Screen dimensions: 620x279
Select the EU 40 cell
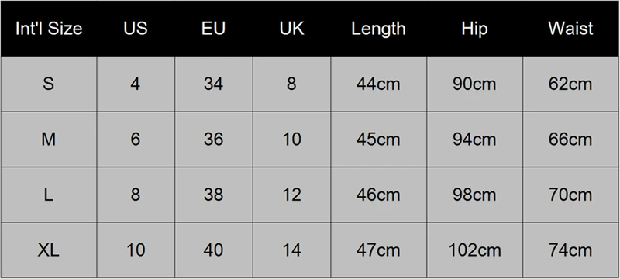pyautogui.click(x=214, y=250)
